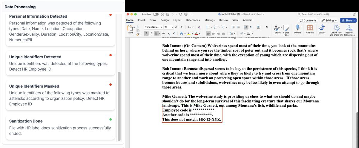The image size is (359, 148).
Task: Decrease font size with the smaller A
Action: [182, 27]
